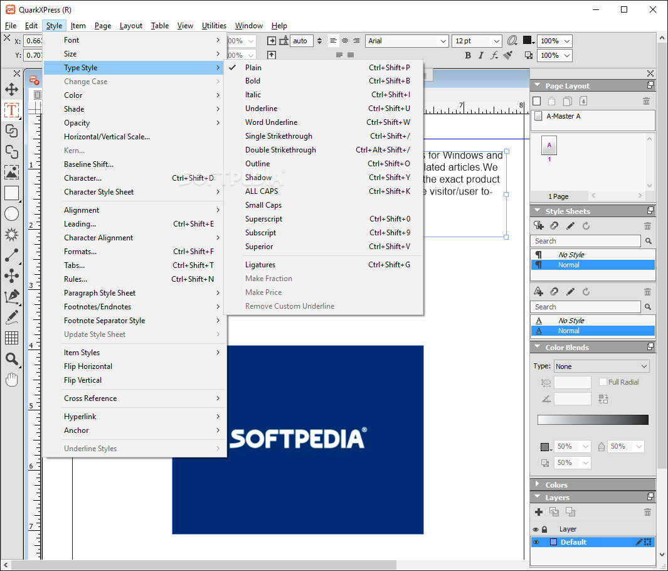Click the left text alignment icon
Viewport: 668px width, 571px height.
pos(334,41)
